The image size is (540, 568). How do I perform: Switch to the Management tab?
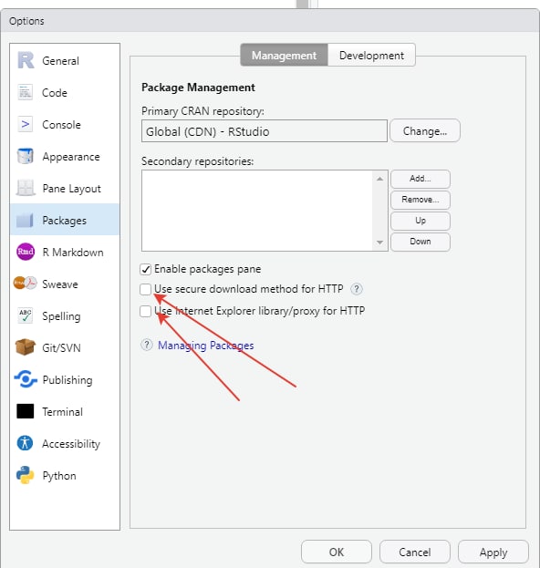(284, 55)
